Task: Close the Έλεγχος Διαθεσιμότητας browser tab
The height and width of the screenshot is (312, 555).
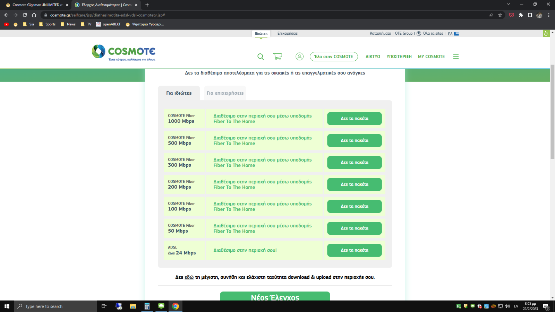Action: point(136,5)
